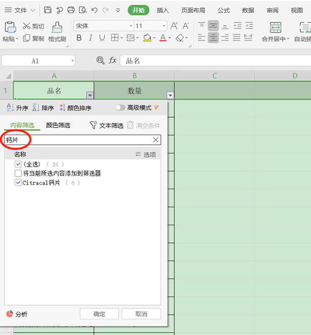Toggle bold formatting

point(79,38)
